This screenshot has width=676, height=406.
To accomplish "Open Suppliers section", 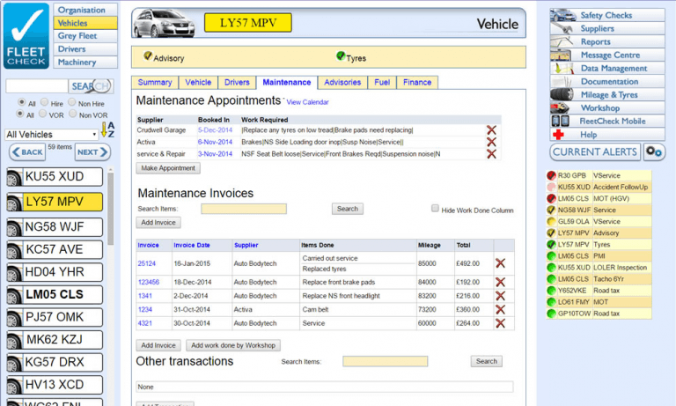I will pyautogui.click(x=607, y=28).
